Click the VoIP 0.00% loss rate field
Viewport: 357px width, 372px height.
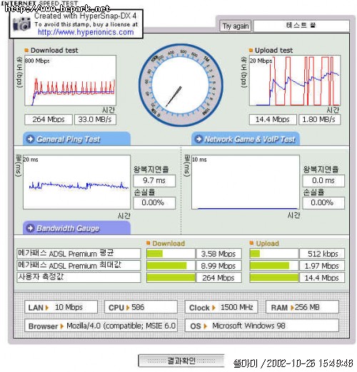point(323,203)
